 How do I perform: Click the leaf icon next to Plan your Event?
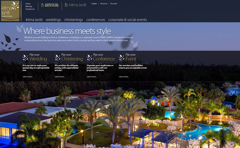pyautogui.click(x=122, y=57)
